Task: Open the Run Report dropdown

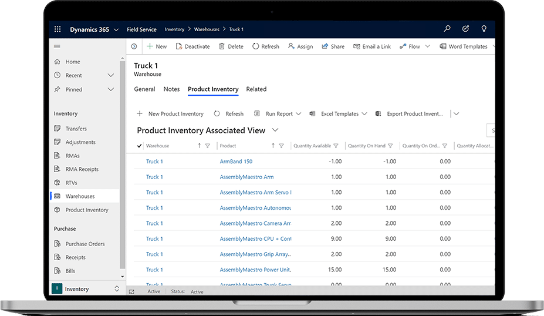Action: (x=298, y=114)
